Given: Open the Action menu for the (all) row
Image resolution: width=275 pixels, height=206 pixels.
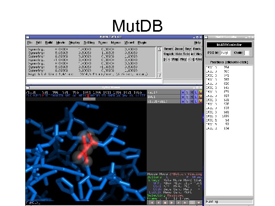Looking at the screenshot, I should click(x=183, y=92).
